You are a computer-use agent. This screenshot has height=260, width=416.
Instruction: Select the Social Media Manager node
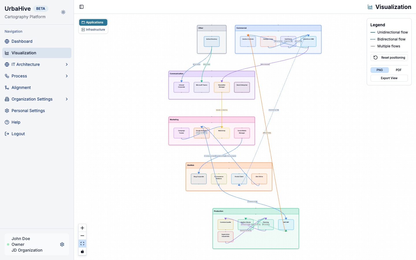point(242,133)
